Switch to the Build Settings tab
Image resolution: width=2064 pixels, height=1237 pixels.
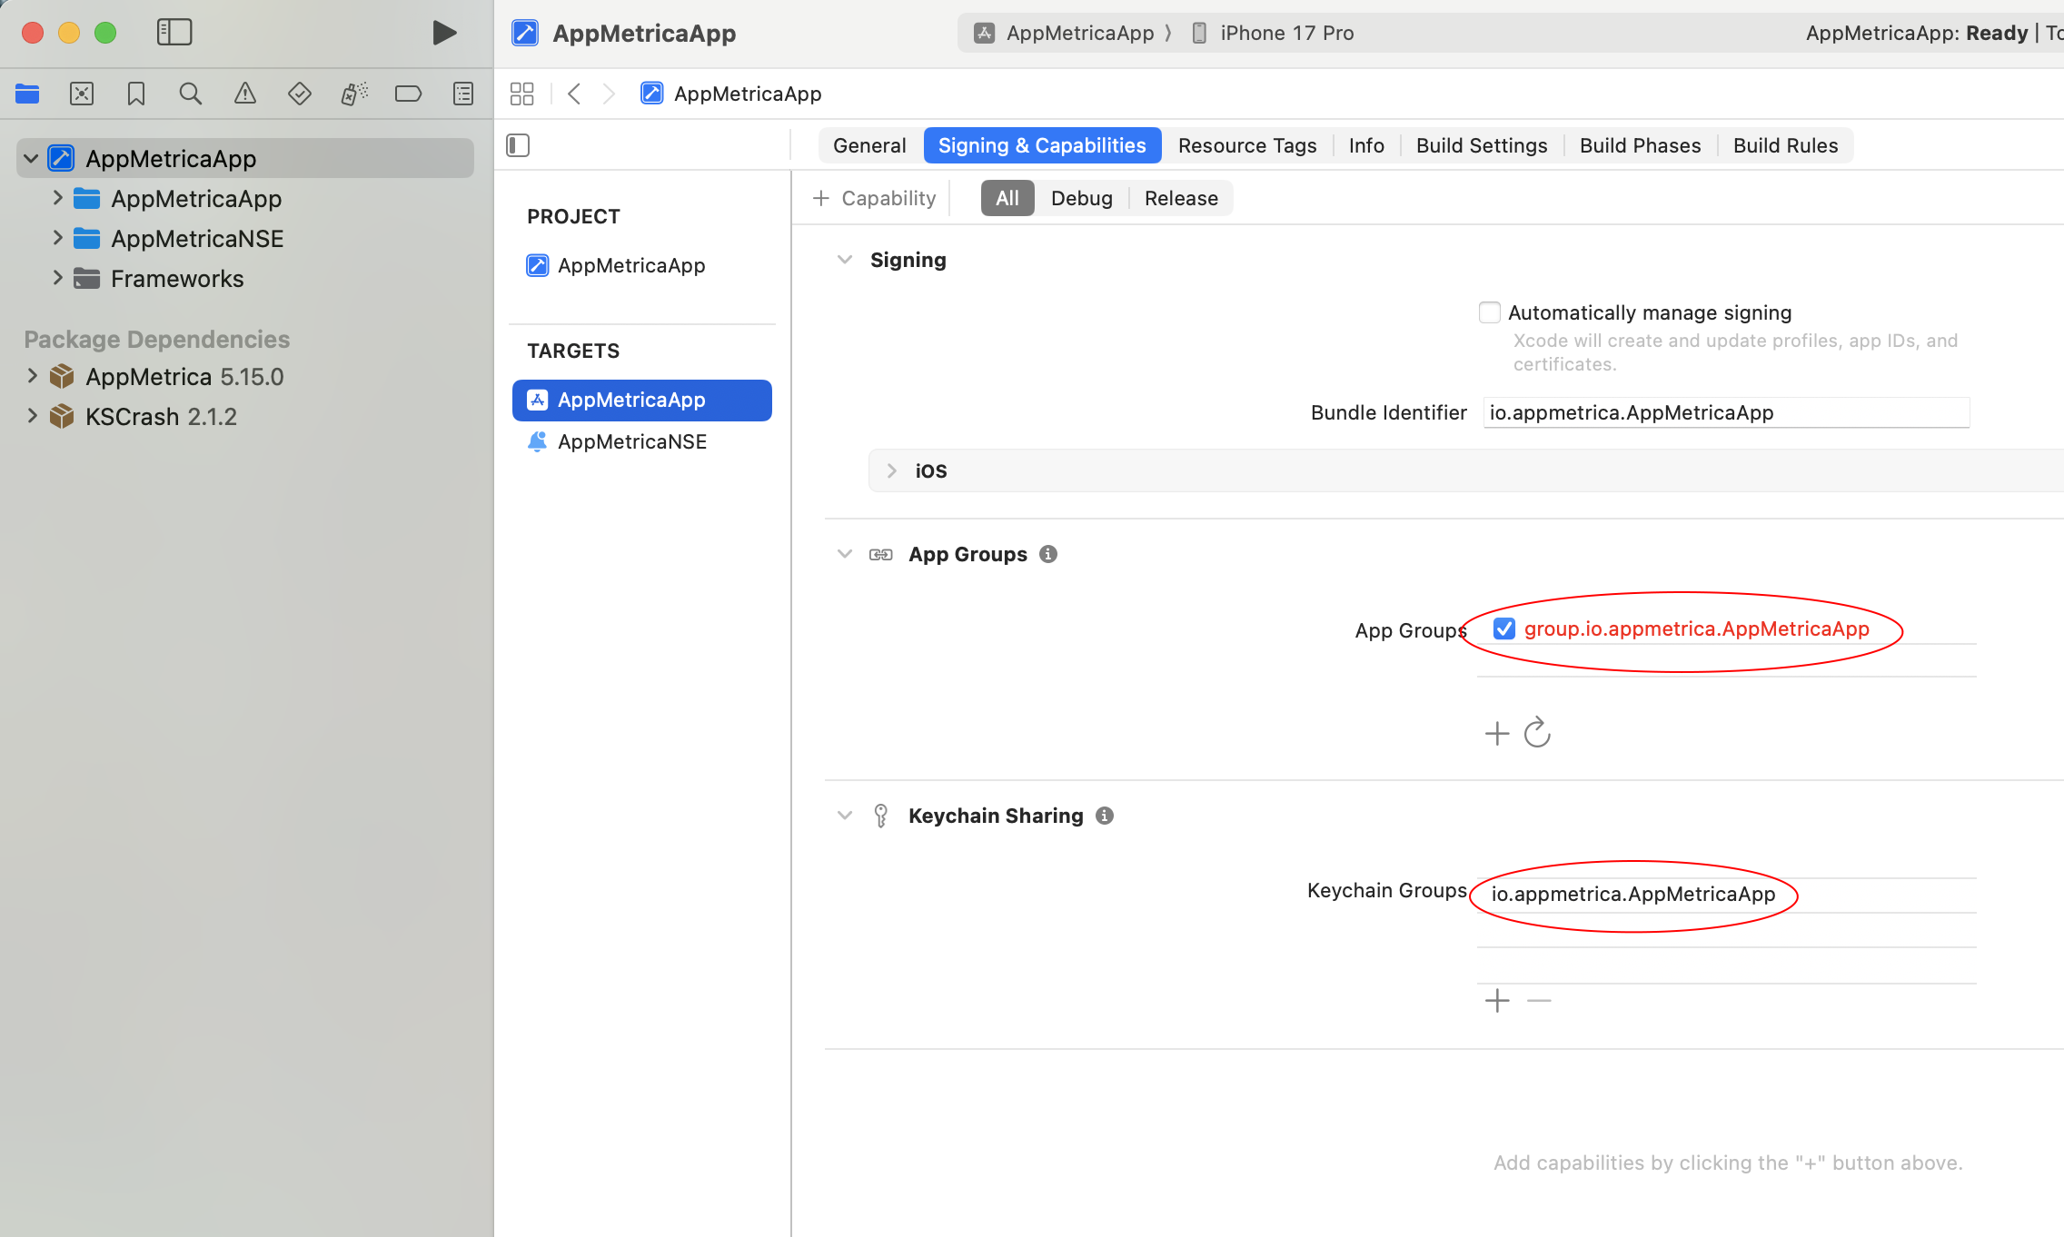1481,145
